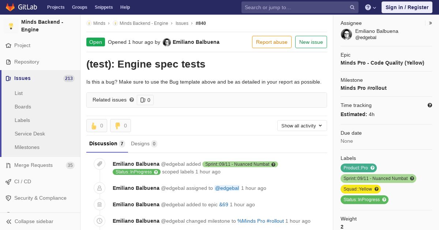439x230 pixels.
Task: Click the Related issues help icon
Action: tap(132, 100)
